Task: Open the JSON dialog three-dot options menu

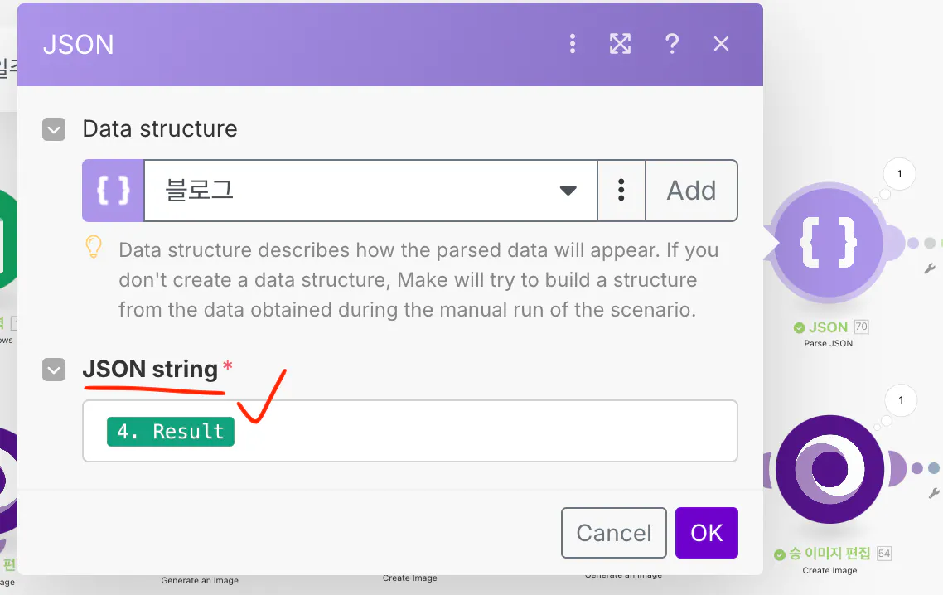Action: (572, 44)
